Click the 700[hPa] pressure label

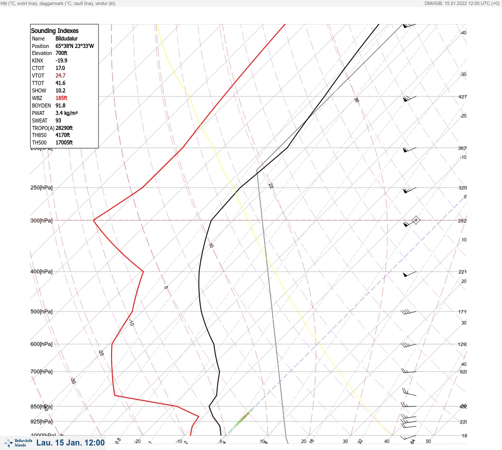pos(42,371)
